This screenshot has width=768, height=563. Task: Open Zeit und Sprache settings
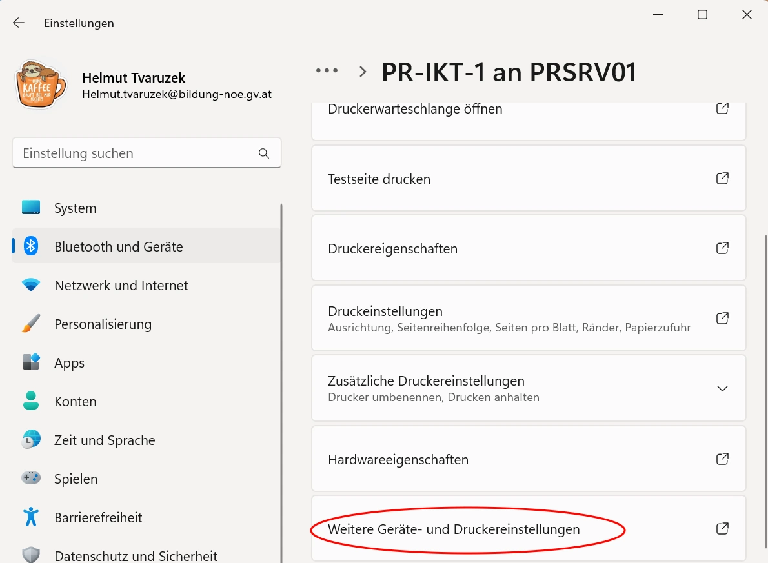[x=105, y=440]
